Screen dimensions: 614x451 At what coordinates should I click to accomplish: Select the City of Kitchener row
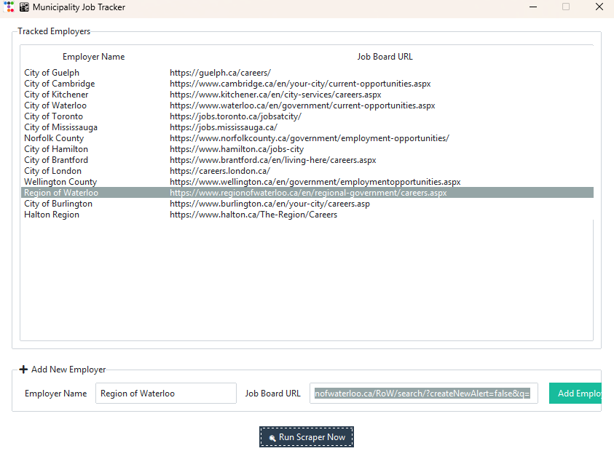(307, 95)
